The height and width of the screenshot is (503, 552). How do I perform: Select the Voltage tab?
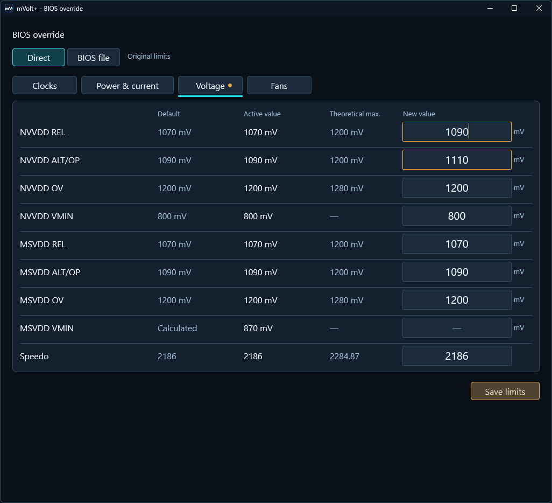pos(210,85)
